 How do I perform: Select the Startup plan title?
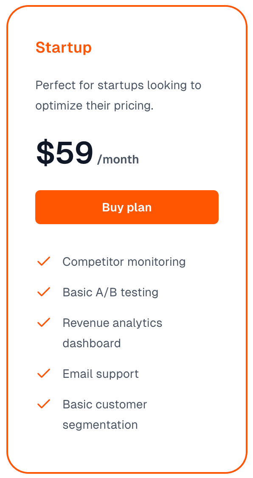click(64, 48)
